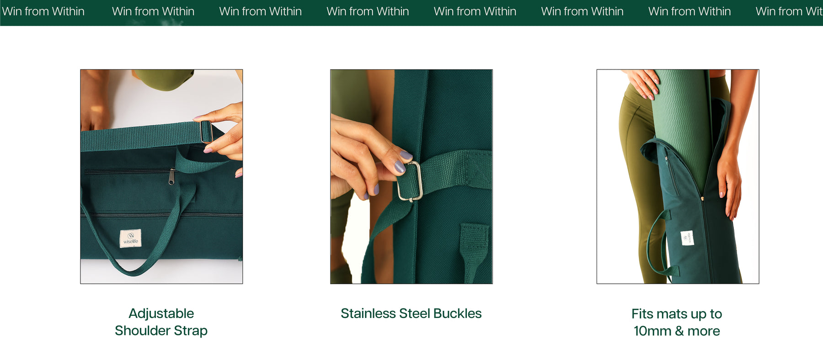The width and height of the screenshot is (823, 340).
Task: Click the 'Adjustable Shoulder Strap' caption
Action: (161, 322)
